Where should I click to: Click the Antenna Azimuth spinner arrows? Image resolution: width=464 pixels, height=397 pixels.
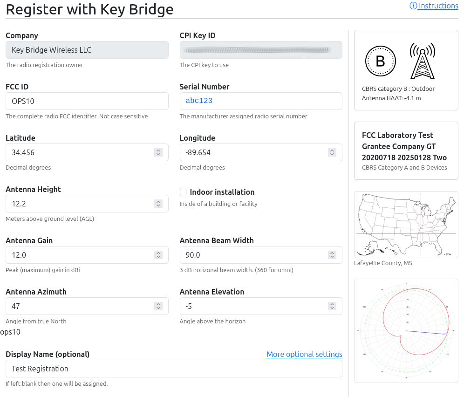pos(158,306)
